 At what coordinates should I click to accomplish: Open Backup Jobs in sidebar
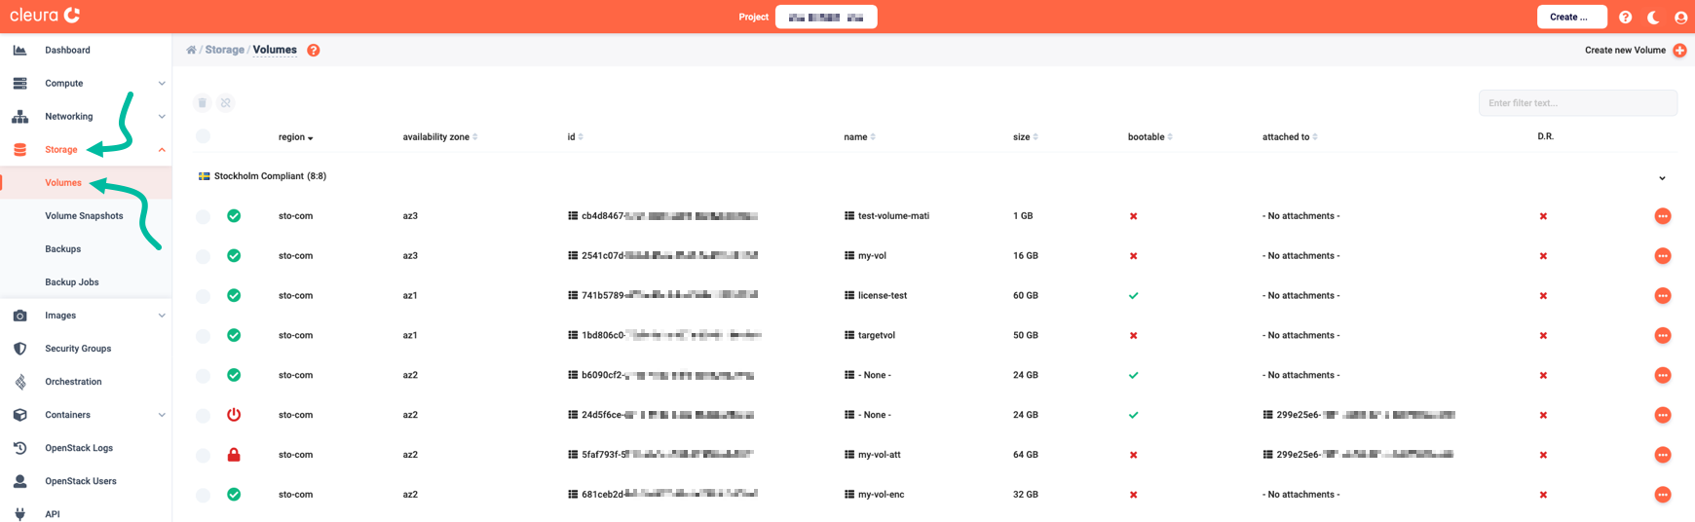click(x=71, y=282)
